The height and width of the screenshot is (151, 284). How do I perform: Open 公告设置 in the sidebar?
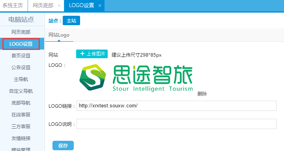[x=21, y=67]
